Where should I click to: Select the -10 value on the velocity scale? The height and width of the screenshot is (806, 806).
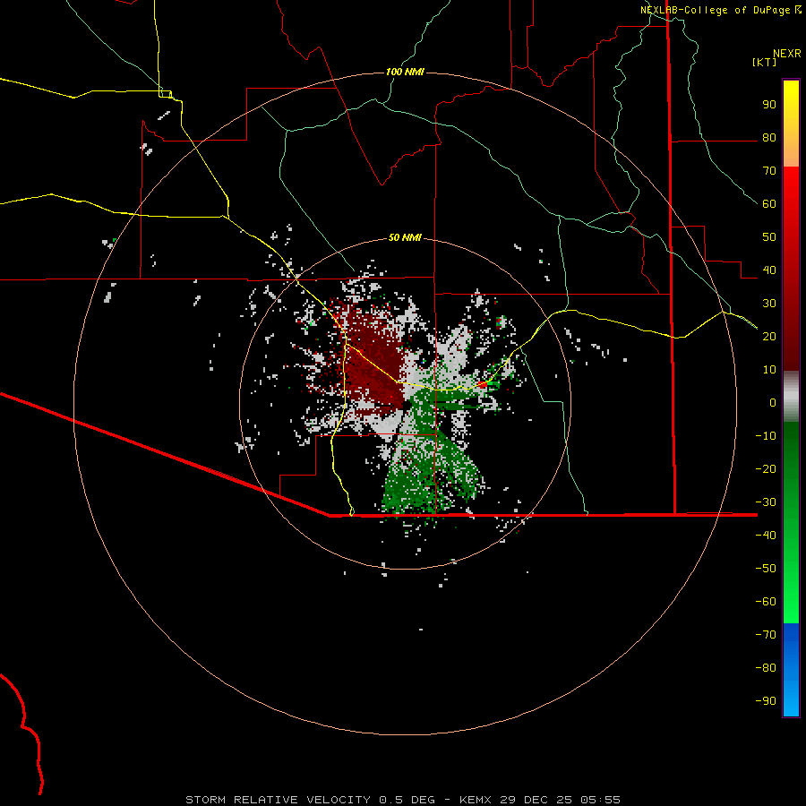pos(766,436)
